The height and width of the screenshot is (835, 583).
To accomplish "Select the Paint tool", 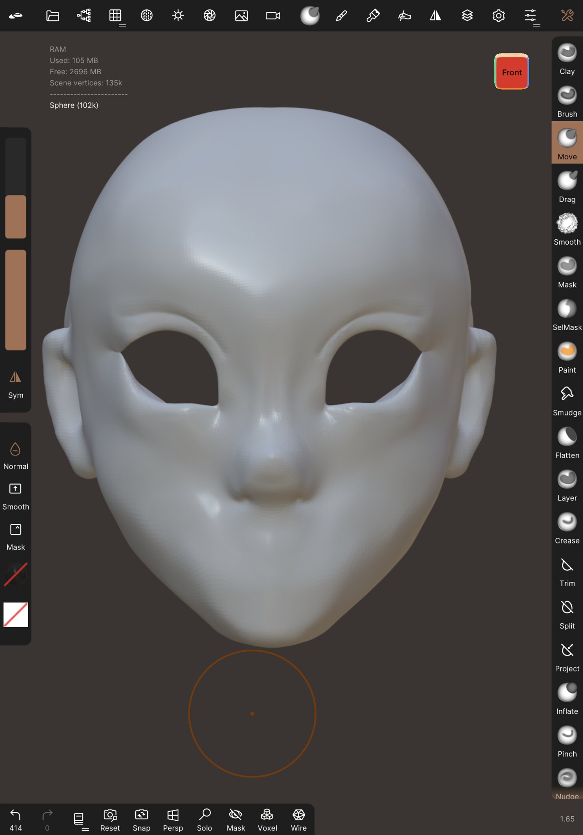I will click(567, 358).
